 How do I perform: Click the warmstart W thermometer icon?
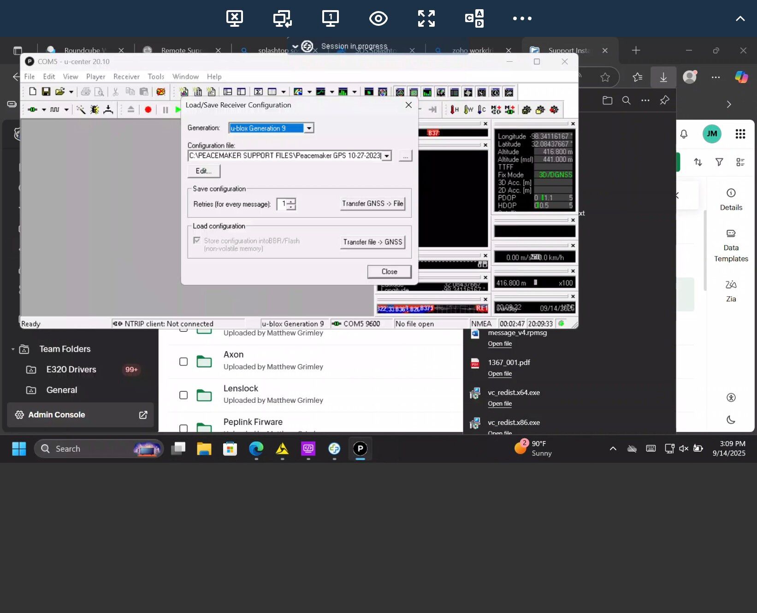point(468,110)
